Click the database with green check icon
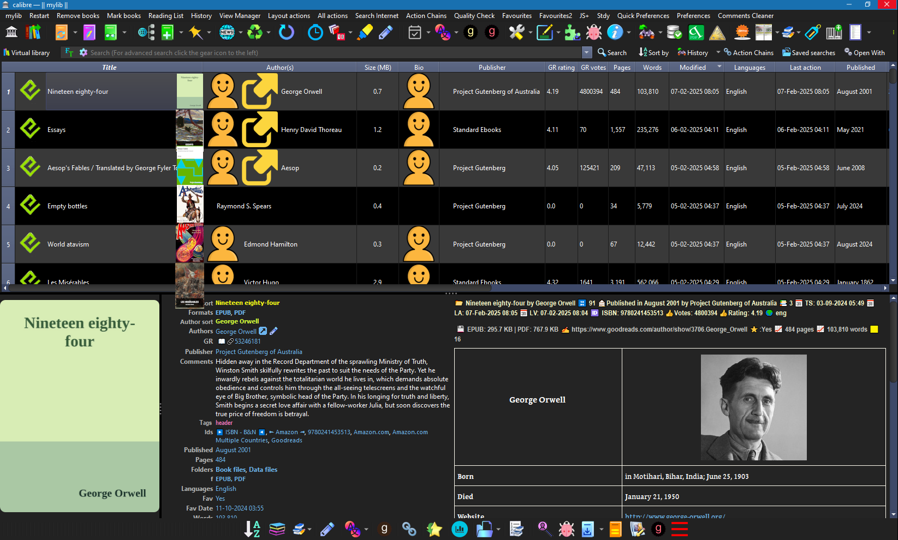The width and height of the screenshot is (898, 540). click(675, 33)
